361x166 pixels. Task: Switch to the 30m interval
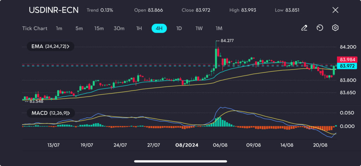point(119,28)
